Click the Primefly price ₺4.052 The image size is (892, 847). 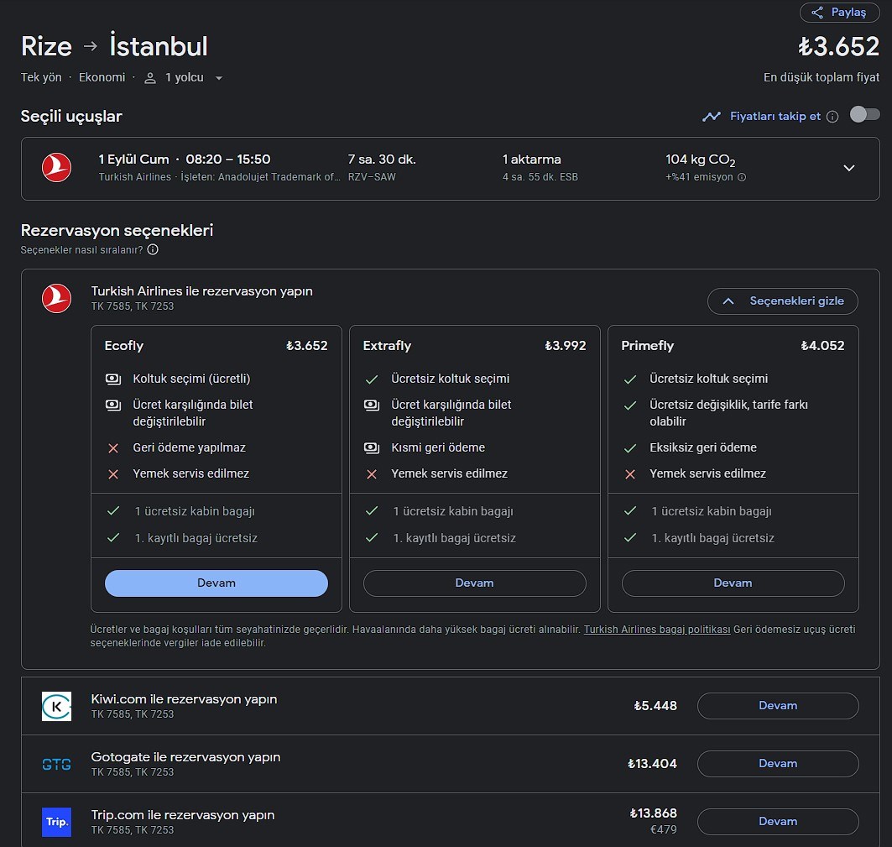tap(822, 346)
